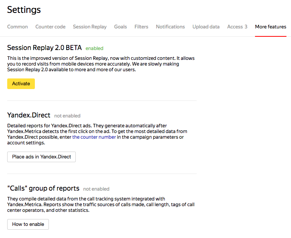The height and width of the screenshot is (238, 291).
Task: Click the "Calls" group of reports heading
Action: click(43, 188)
